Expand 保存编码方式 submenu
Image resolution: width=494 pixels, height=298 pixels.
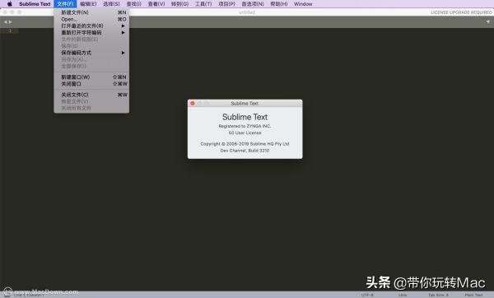coord(91,53)
